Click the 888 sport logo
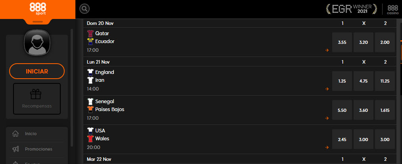Screen dimensions: 402x164 tap(38, 8)
